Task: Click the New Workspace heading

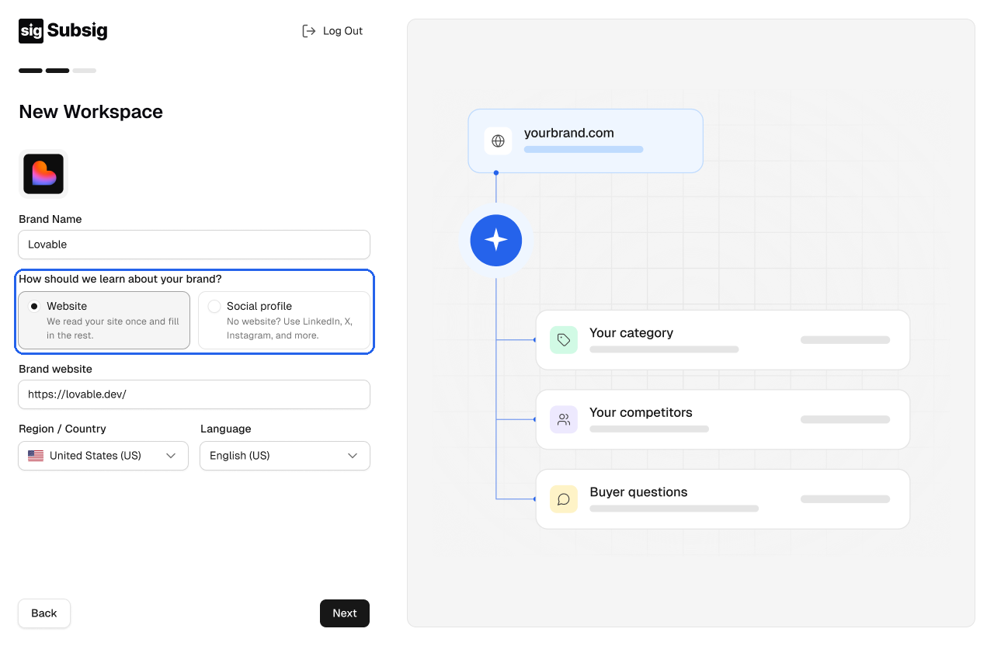Action: tap(91, 112)
